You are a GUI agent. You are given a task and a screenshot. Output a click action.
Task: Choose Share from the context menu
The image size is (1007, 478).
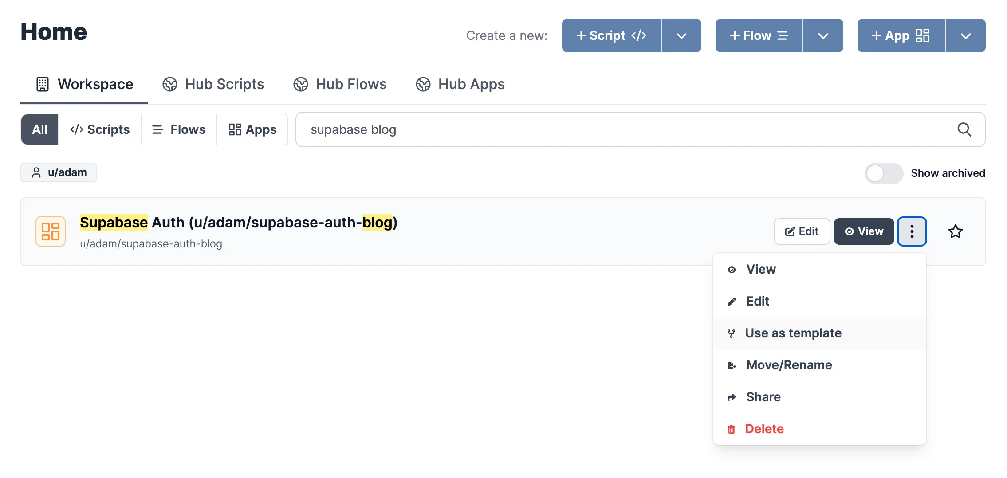[763, 397]
